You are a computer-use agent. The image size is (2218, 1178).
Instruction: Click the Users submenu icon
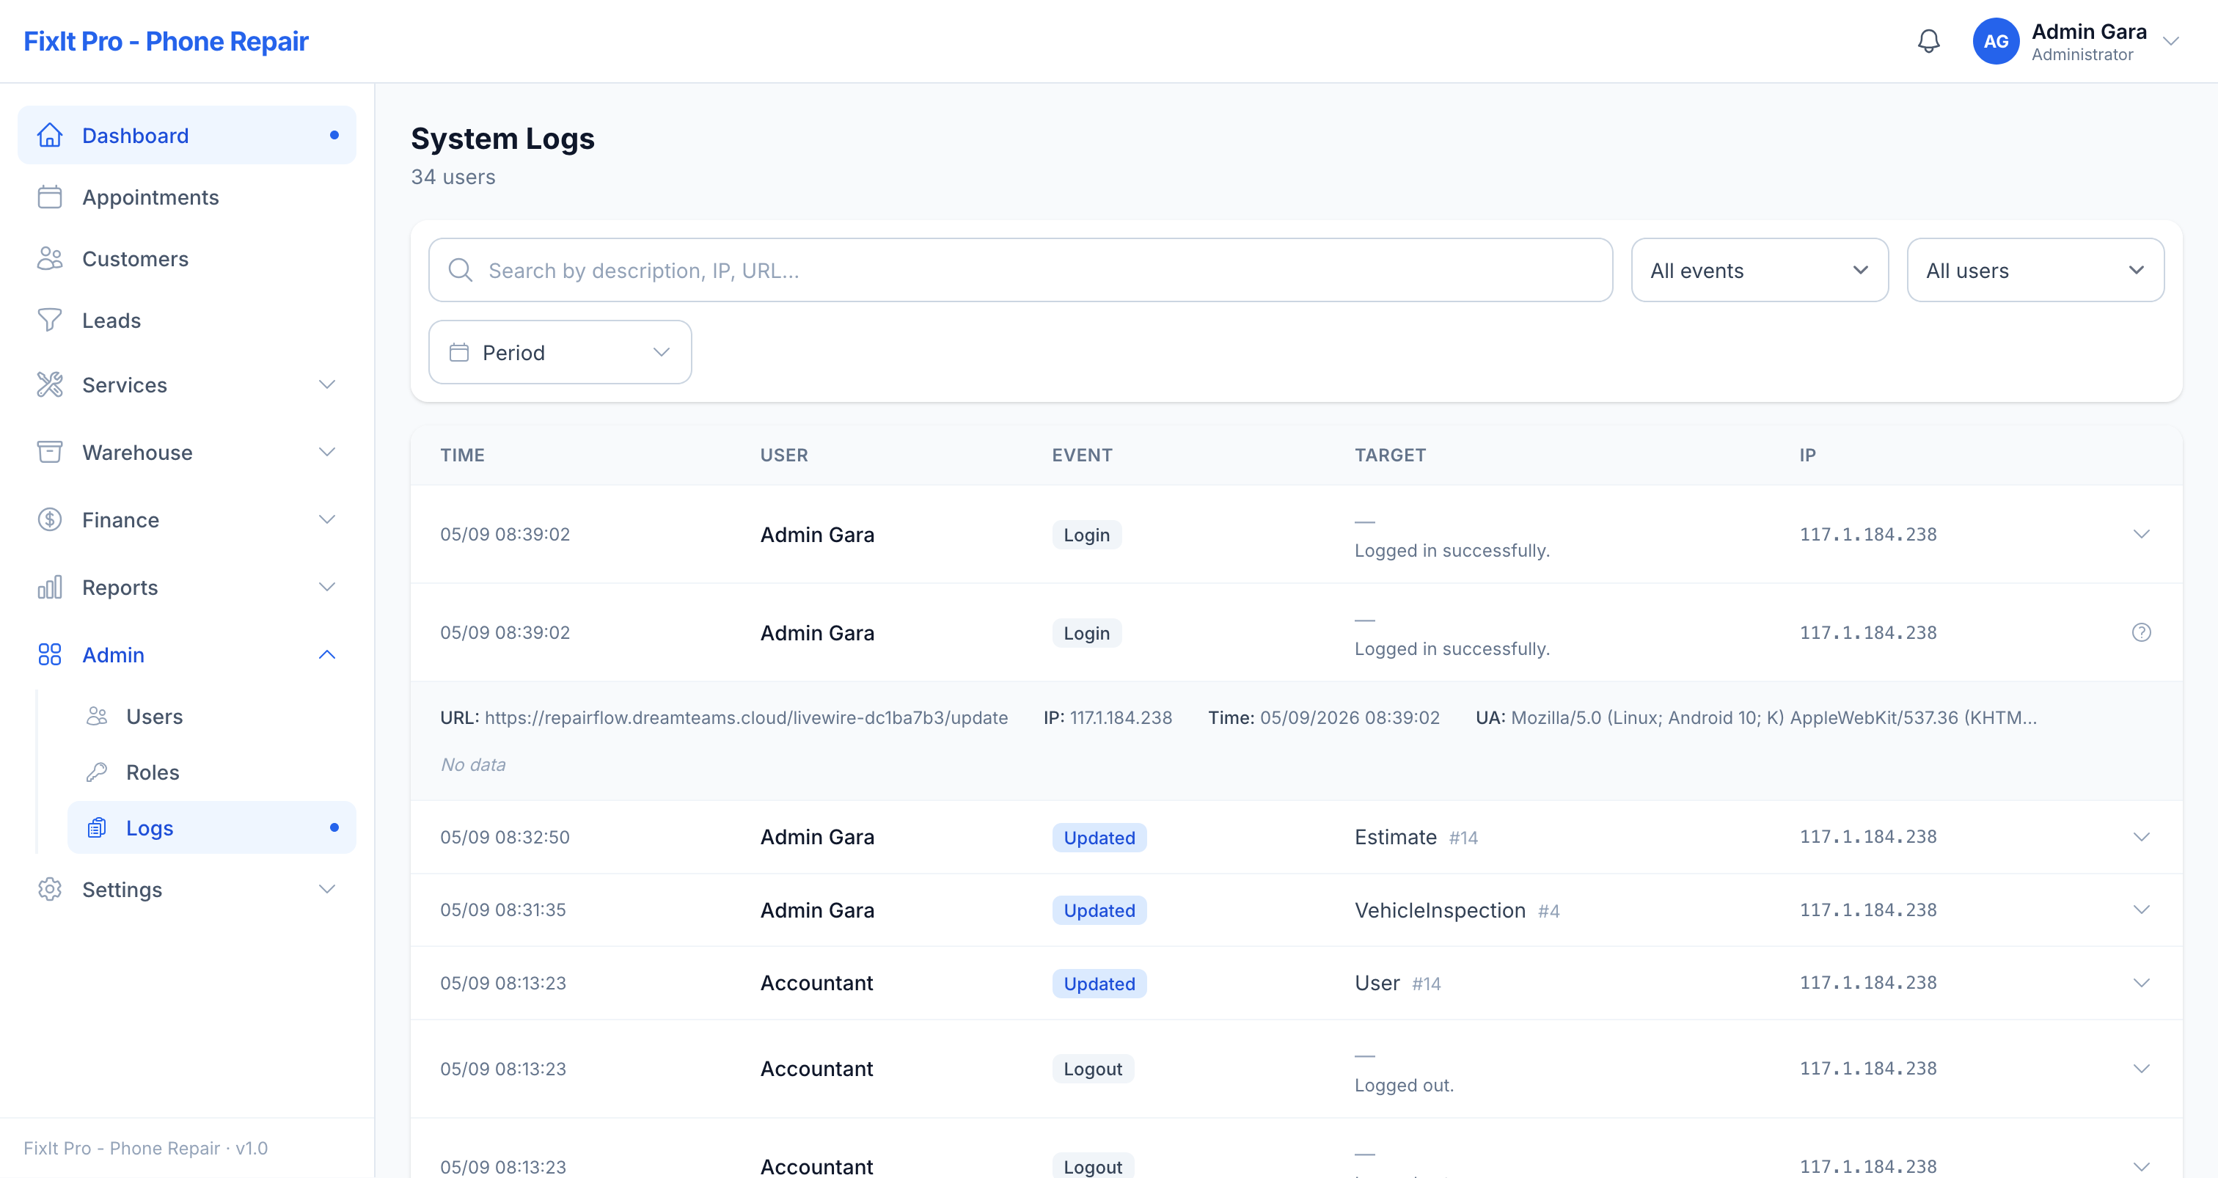click(x=98, y=717)
